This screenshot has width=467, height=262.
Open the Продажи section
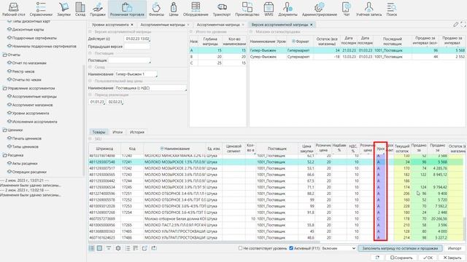pos(98,9)
